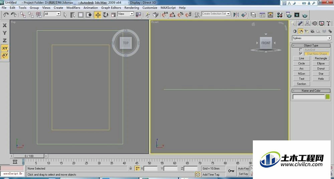
Task: Pick the Select Object arrow tool
Action: point(65,15)
